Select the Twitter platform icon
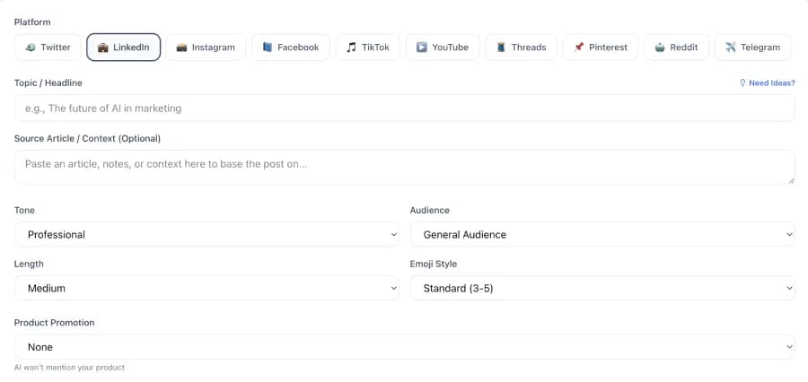The height and width of the screenshot is (382, 808). point(31,48)
